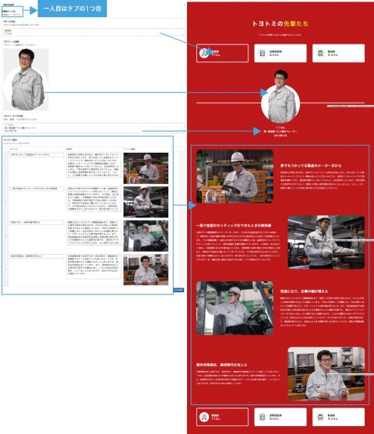The height and width of the screenshot is (434, 374).
Task: Click the tab name text field in editor
Action: (x=93, y=32)
